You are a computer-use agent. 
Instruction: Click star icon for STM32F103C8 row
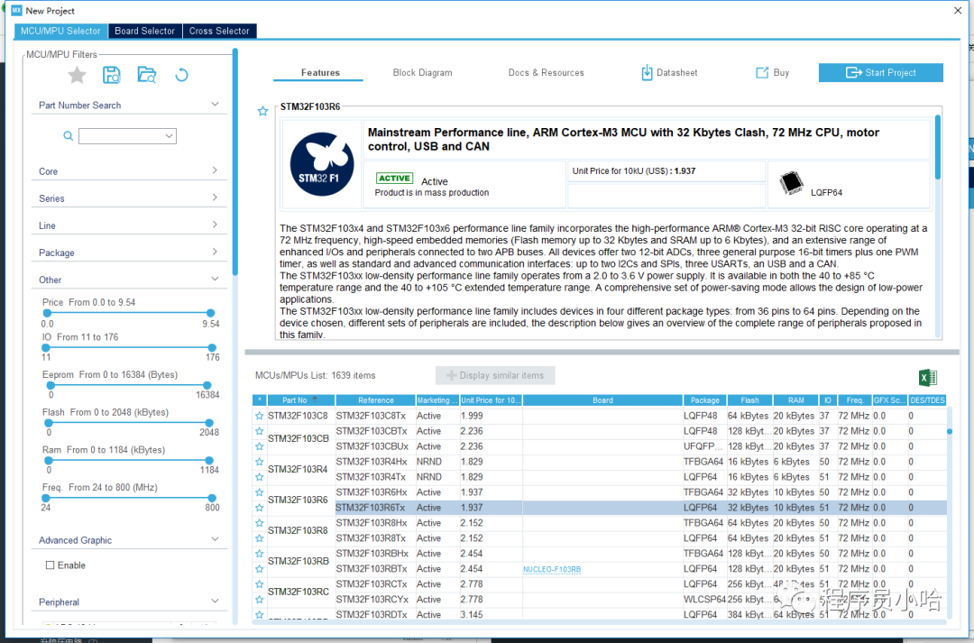[x=260, y=416]
